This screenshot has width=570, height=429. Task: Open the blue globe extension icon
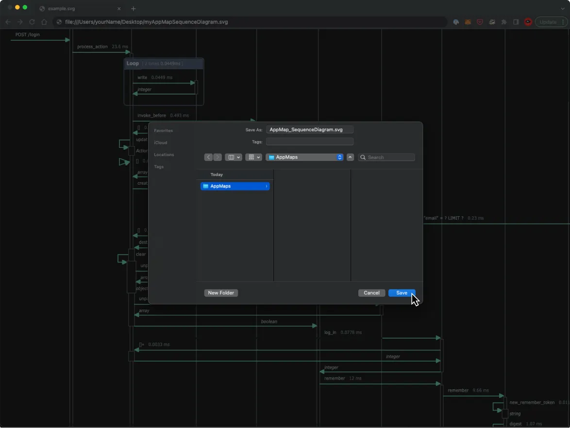[x=456, y=22]
